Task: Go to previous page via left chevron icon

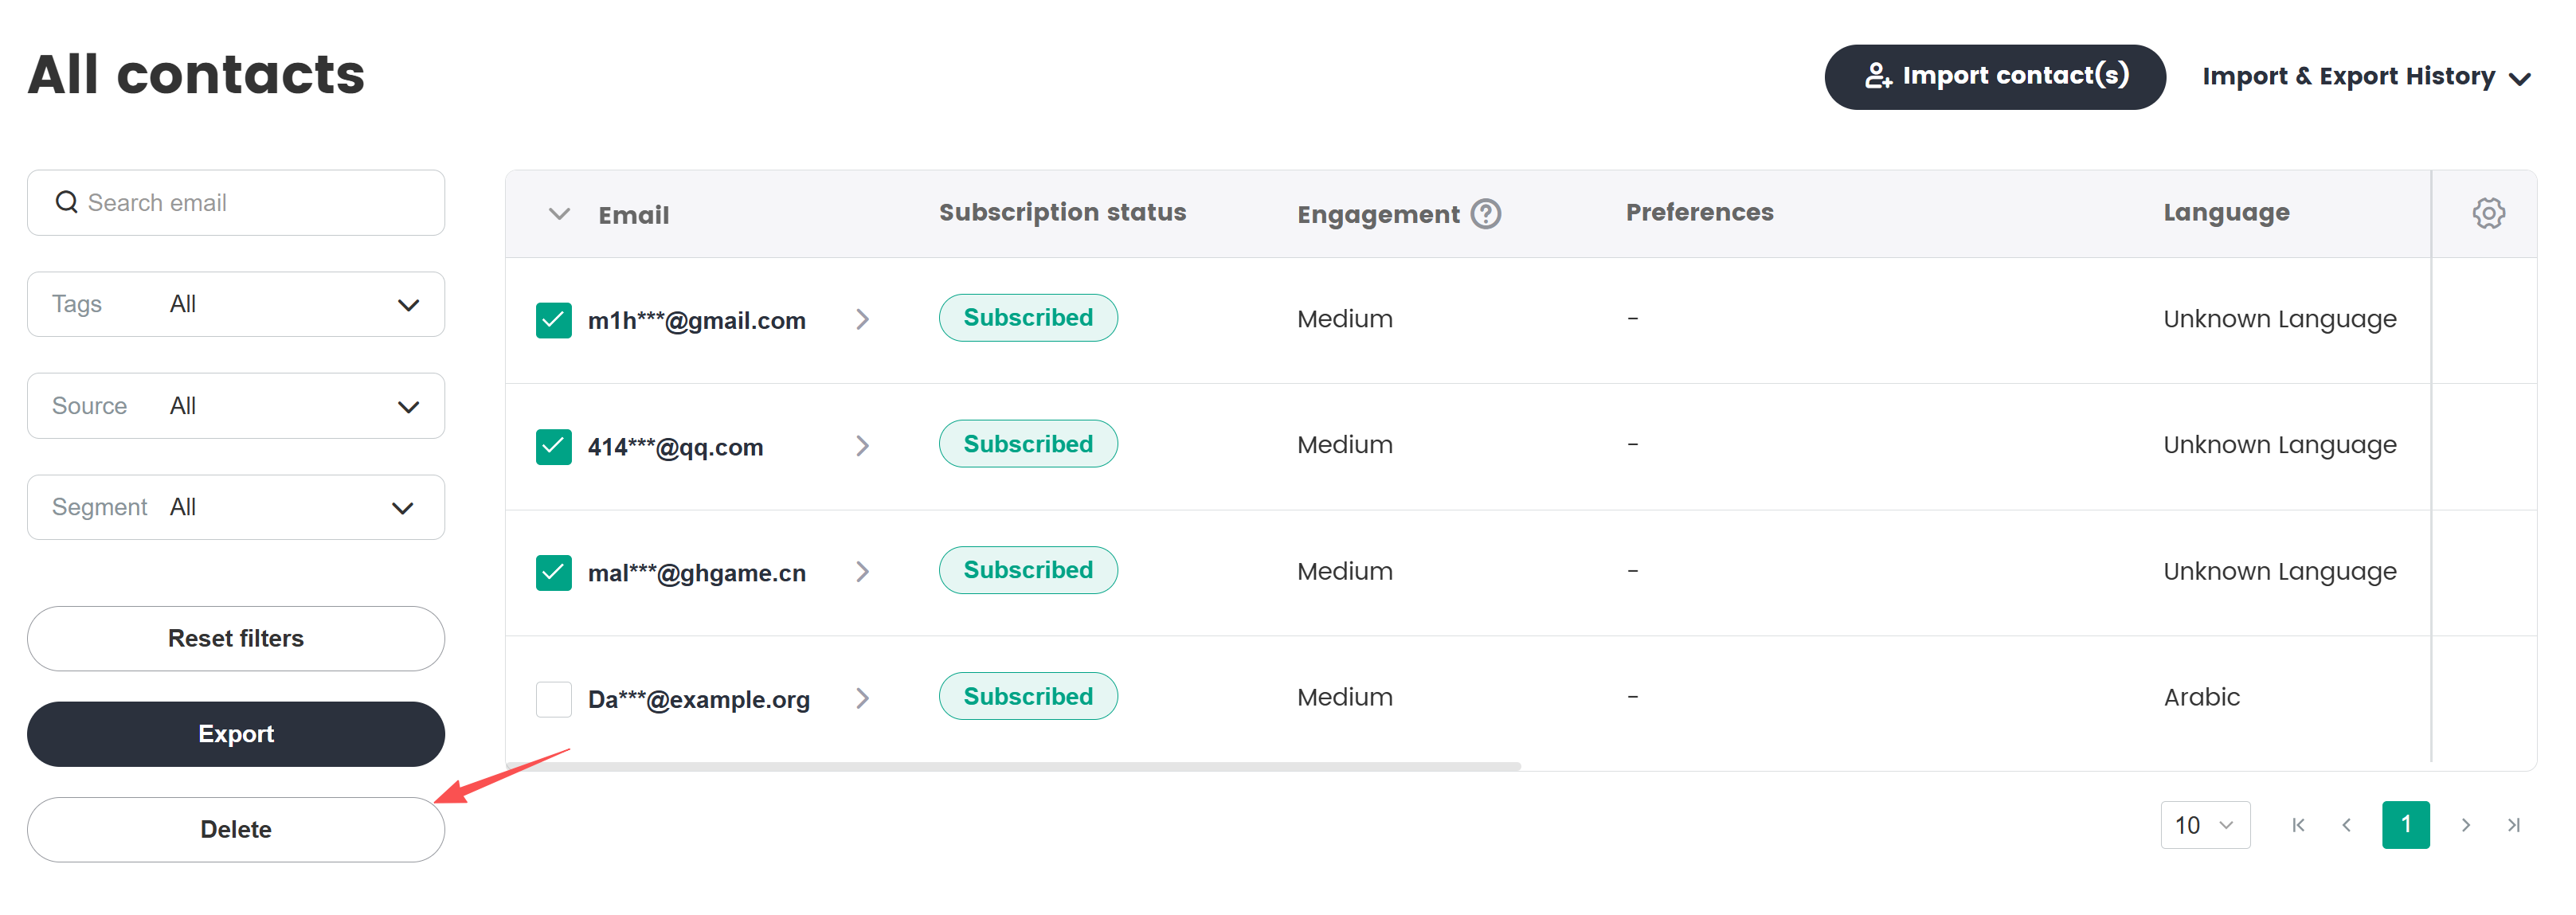Action: (2346, 825)
